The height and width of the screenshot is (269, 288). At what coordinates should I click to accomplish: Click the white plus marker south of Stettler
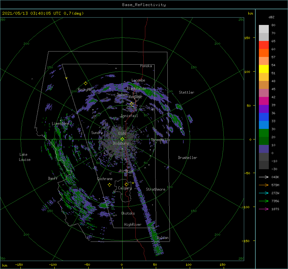click(x=181, y=129)
